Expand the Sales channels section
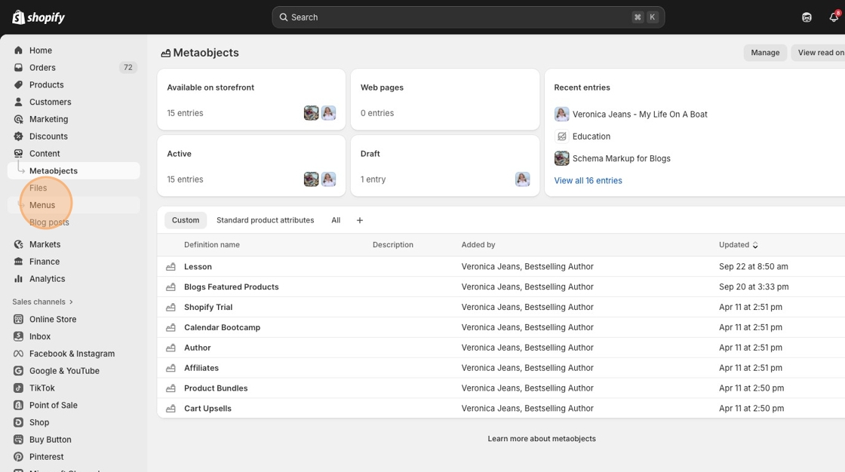Viewport: 845px width, 472px height. (x=42, y=302)
